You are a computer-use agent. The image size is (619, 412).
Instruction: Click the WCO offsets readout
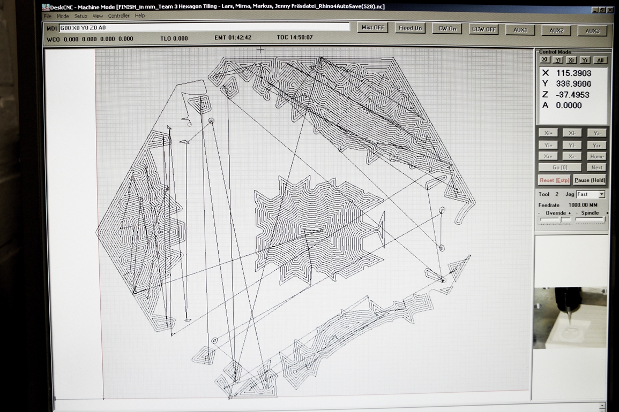[90, 39]
